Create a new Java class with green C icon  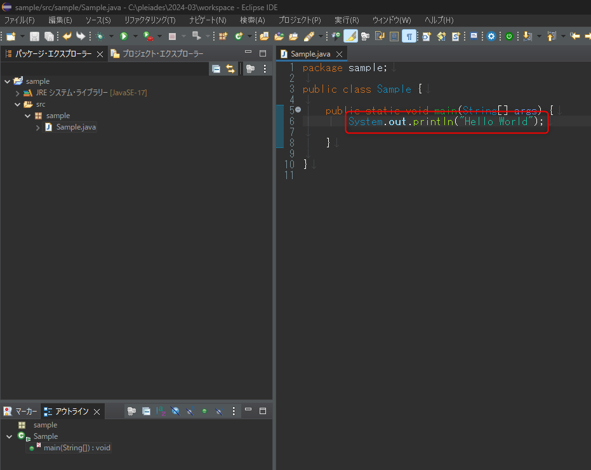point(239,36)
